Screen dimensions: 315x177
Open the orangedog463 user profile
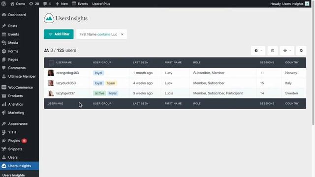67,73
